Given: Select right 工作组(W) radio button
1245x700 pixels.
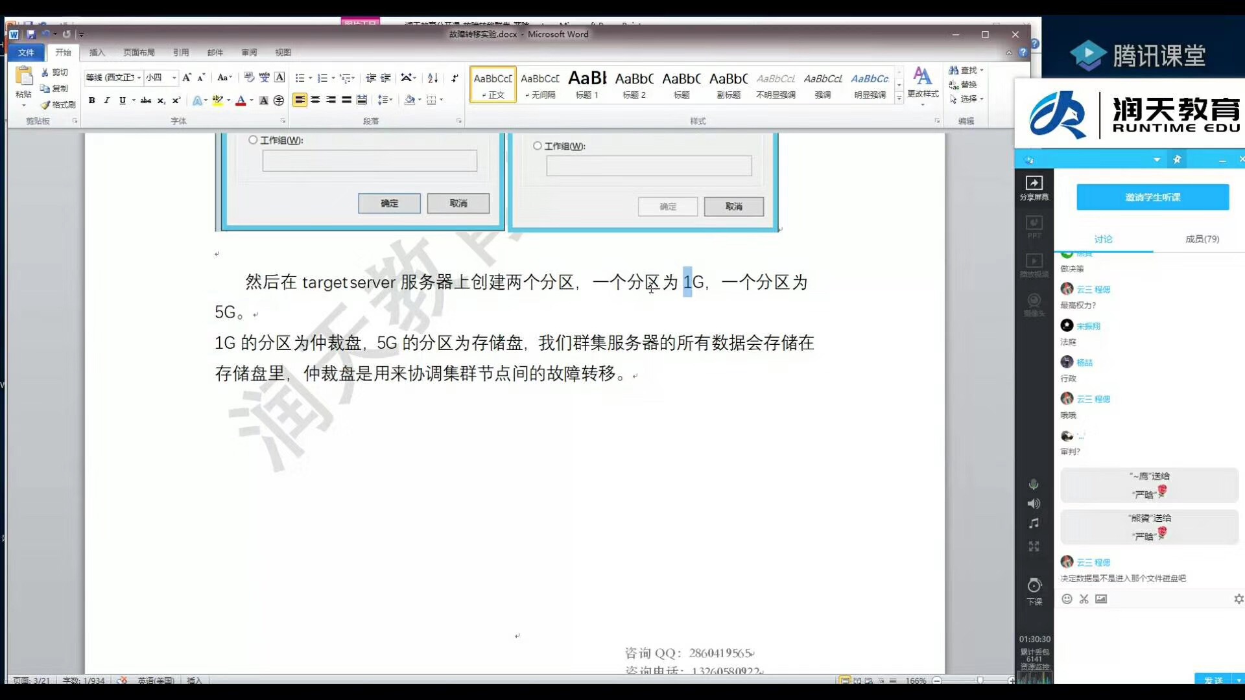Looking at the screenshot, I should [x=537, y=146].
